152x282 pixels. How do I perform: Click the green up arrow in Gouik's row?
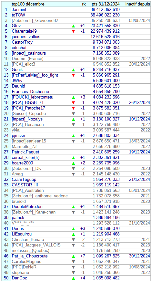click(x=73, y=70)
